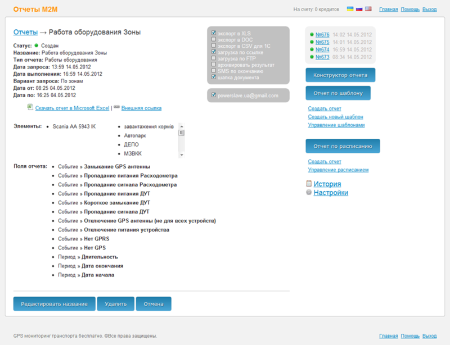This screenshot has width=450, height=345.
Task: Toggle шапка документа checkbox
Action: pos(214,77)
